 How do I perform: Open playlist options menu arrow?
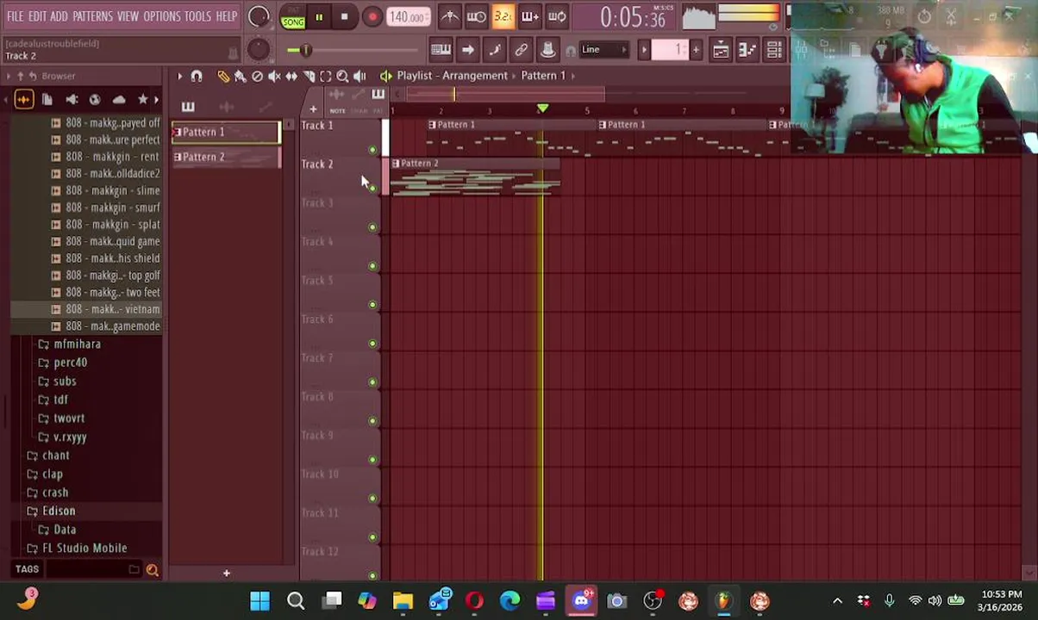(179, 76)
